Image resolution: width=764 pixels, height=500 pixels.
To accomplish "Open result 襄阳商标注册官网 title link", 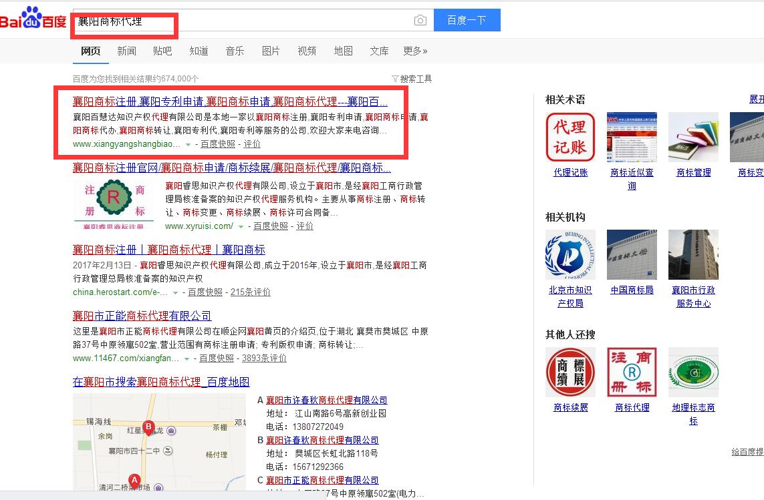I will tap(231, 168).
